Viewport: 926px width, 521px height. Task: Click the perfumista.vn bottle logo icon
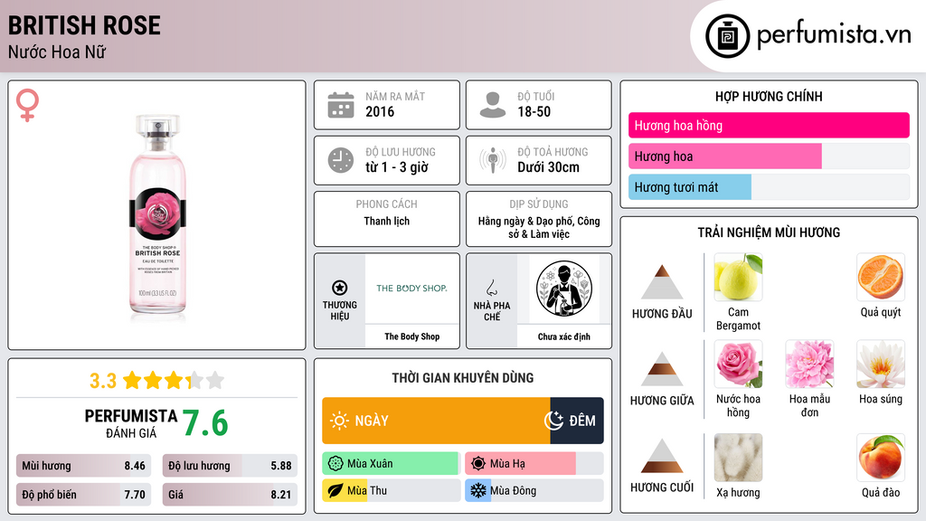(x=728, y=36)
